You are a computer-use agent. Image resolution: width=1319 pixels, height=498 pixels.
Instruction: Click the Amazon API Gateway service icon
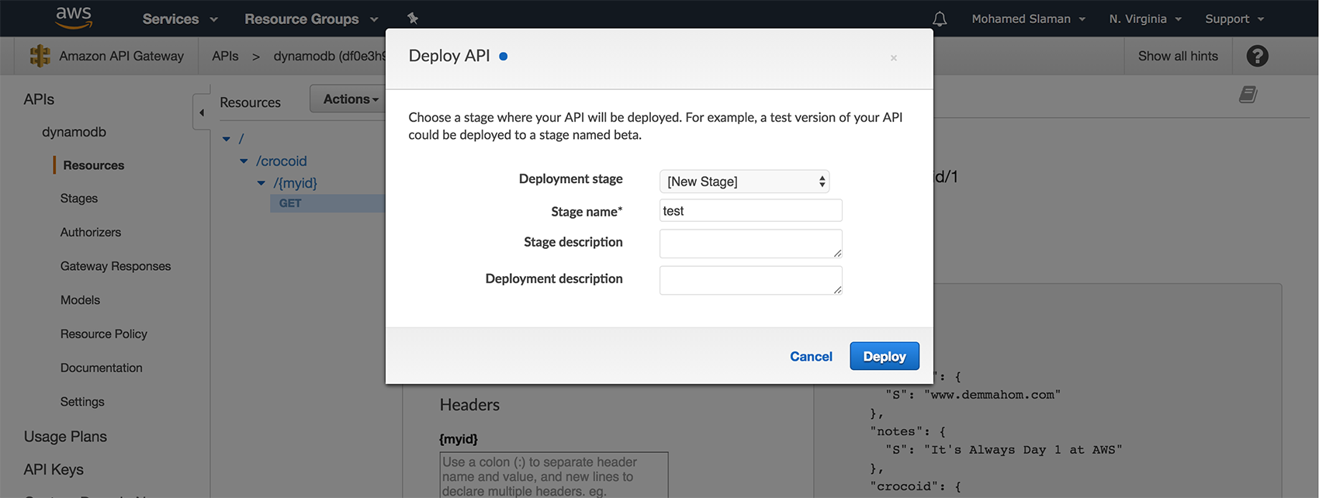click(x=40, y=56)
